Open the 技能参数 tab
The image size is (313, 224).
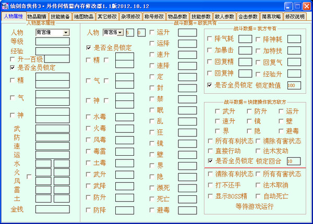[201, 16]
